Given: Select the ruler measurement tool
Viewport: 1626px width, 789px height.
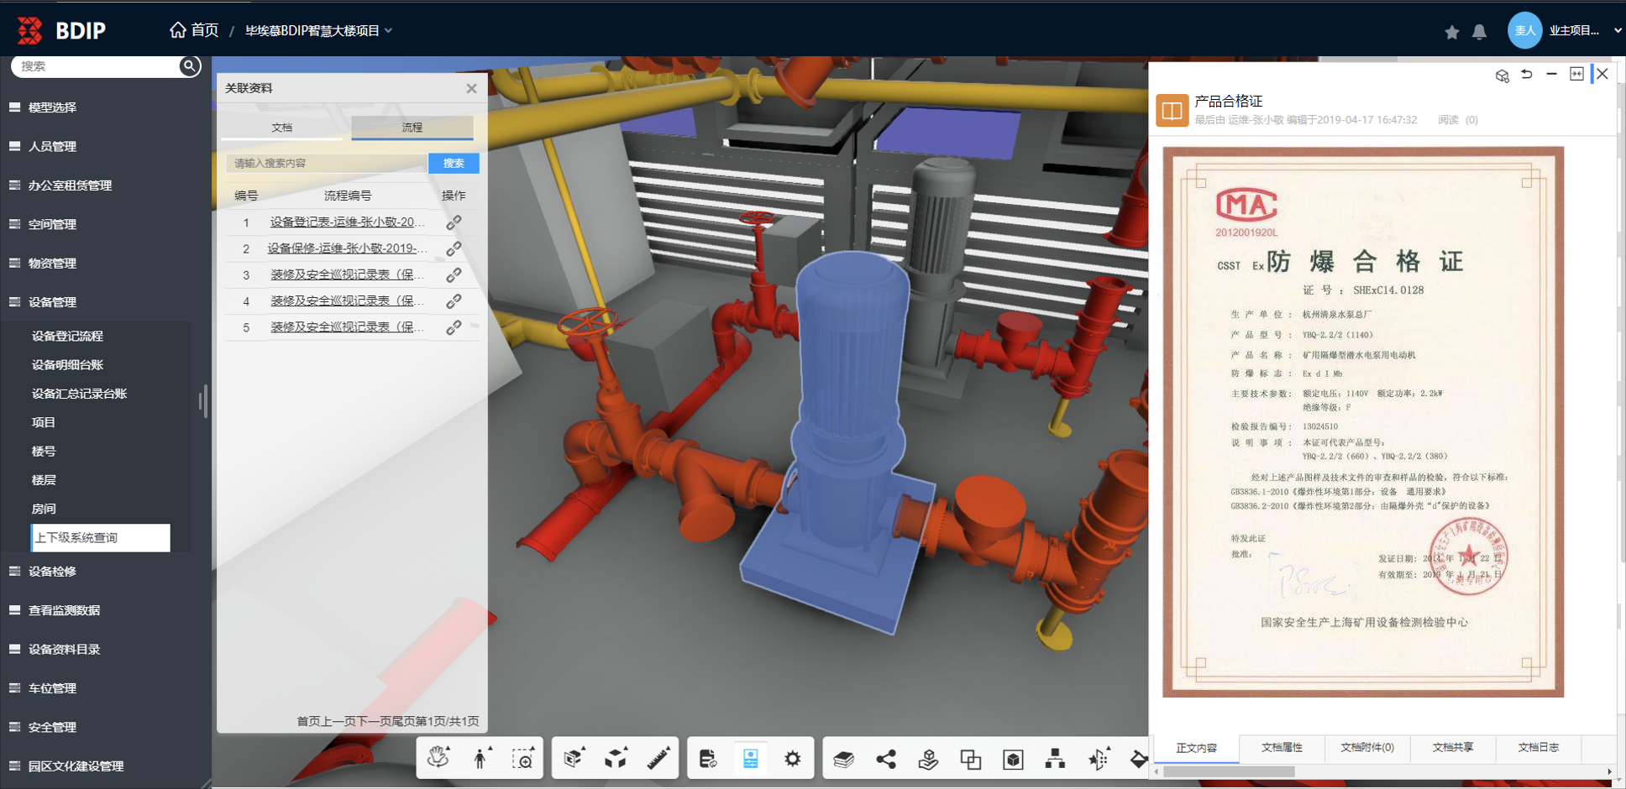Looking at the screenshot, I should [x=658, y=758].
